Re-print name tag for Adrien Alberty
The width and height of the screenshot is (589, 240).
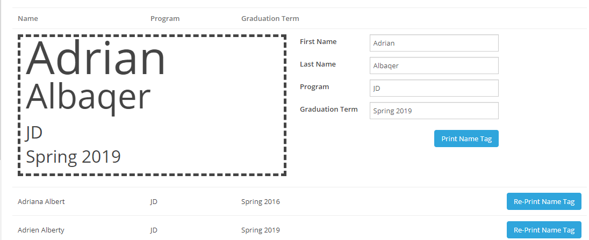coord(543,230)
